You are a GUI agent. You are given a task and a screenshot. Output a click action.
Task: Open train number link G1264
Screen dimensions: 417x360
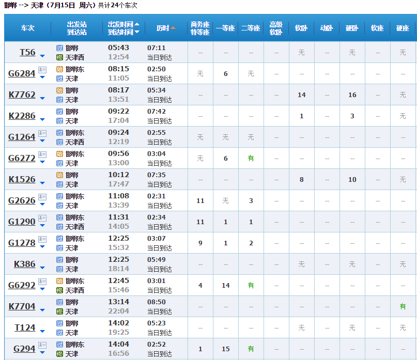pos(22,137)
